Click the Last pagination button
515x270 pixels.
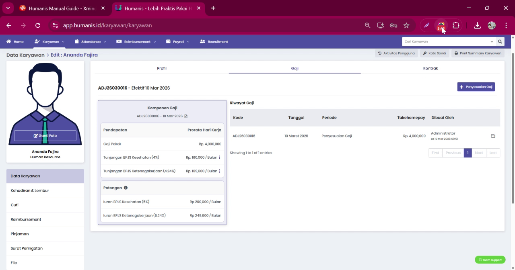pos(493,153)
